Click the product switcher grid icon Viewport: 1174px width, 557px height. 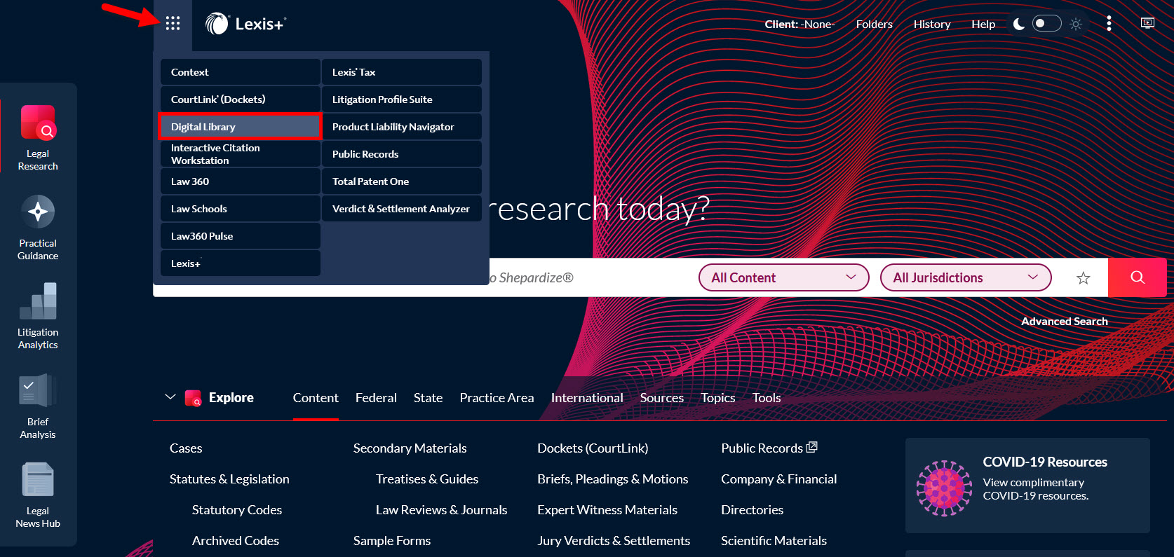pos(173,24)
